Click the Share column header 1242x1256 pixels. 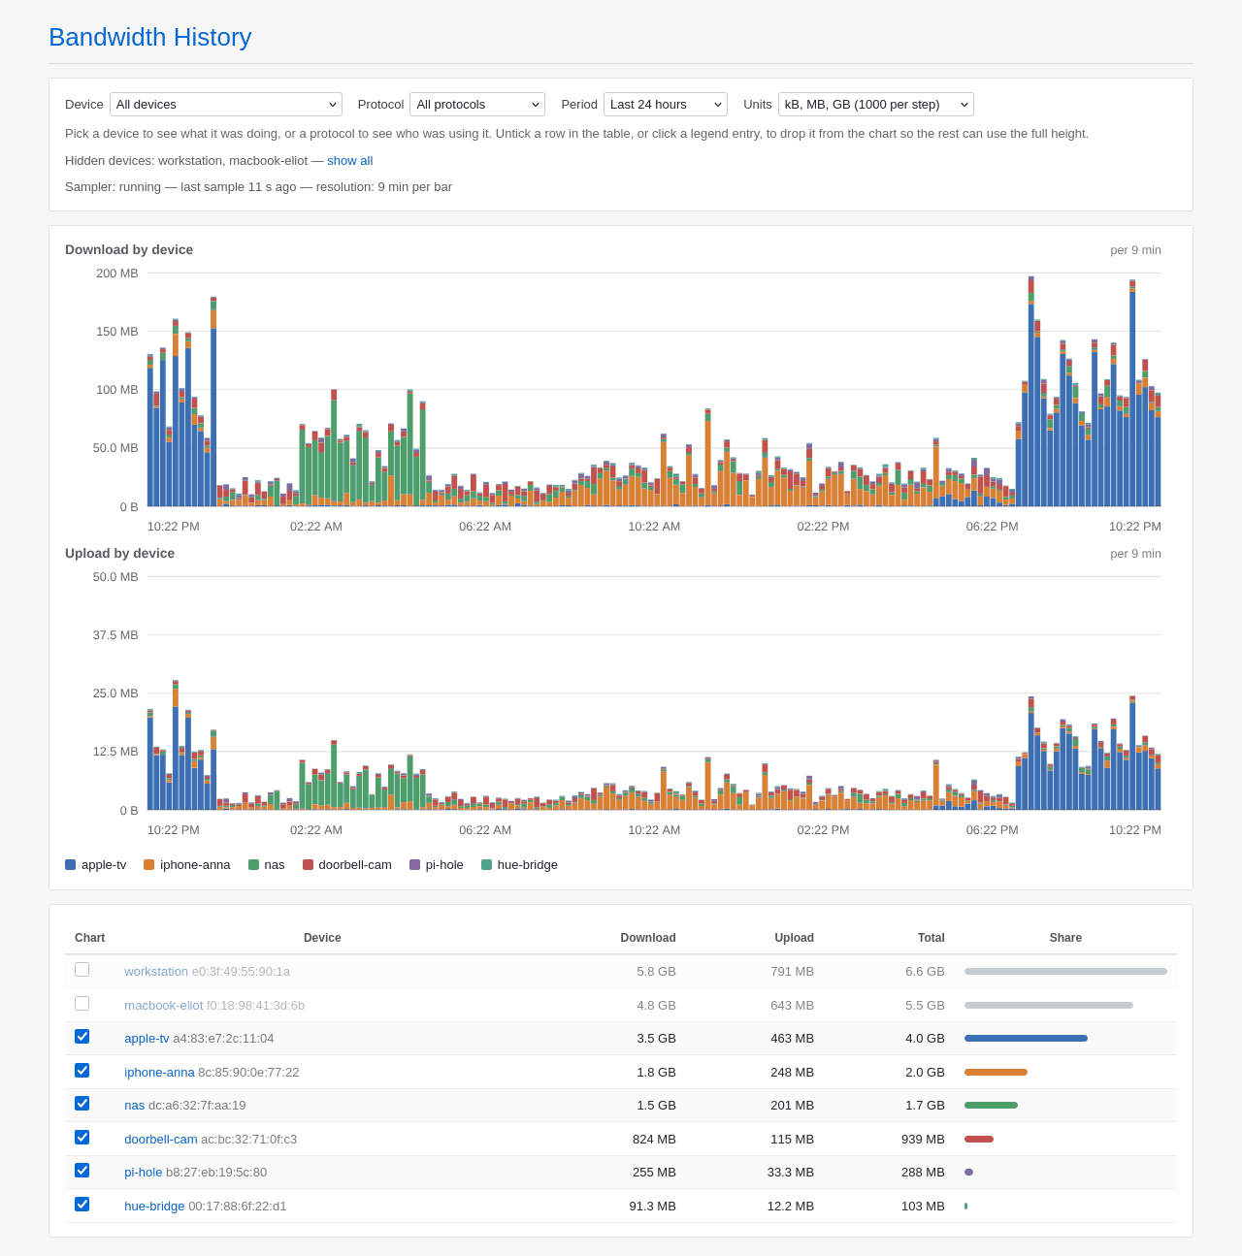(1065, 938)
